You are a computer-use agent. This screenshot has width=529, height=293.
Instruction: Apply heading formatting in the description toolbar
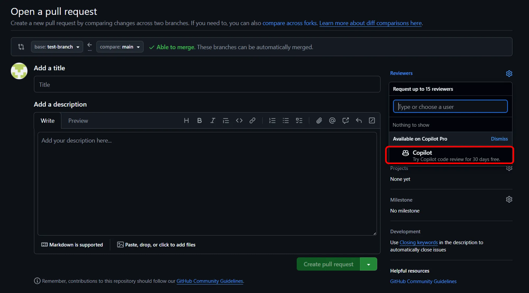pyautogui.click(x=186, y=120)
